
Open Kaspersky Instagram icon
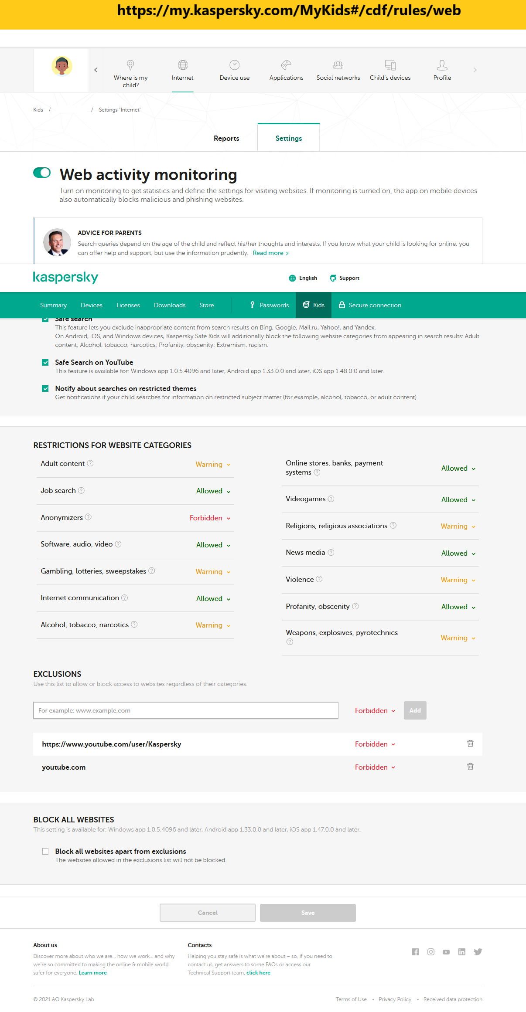pyautogui.click(x=431, y=952)
